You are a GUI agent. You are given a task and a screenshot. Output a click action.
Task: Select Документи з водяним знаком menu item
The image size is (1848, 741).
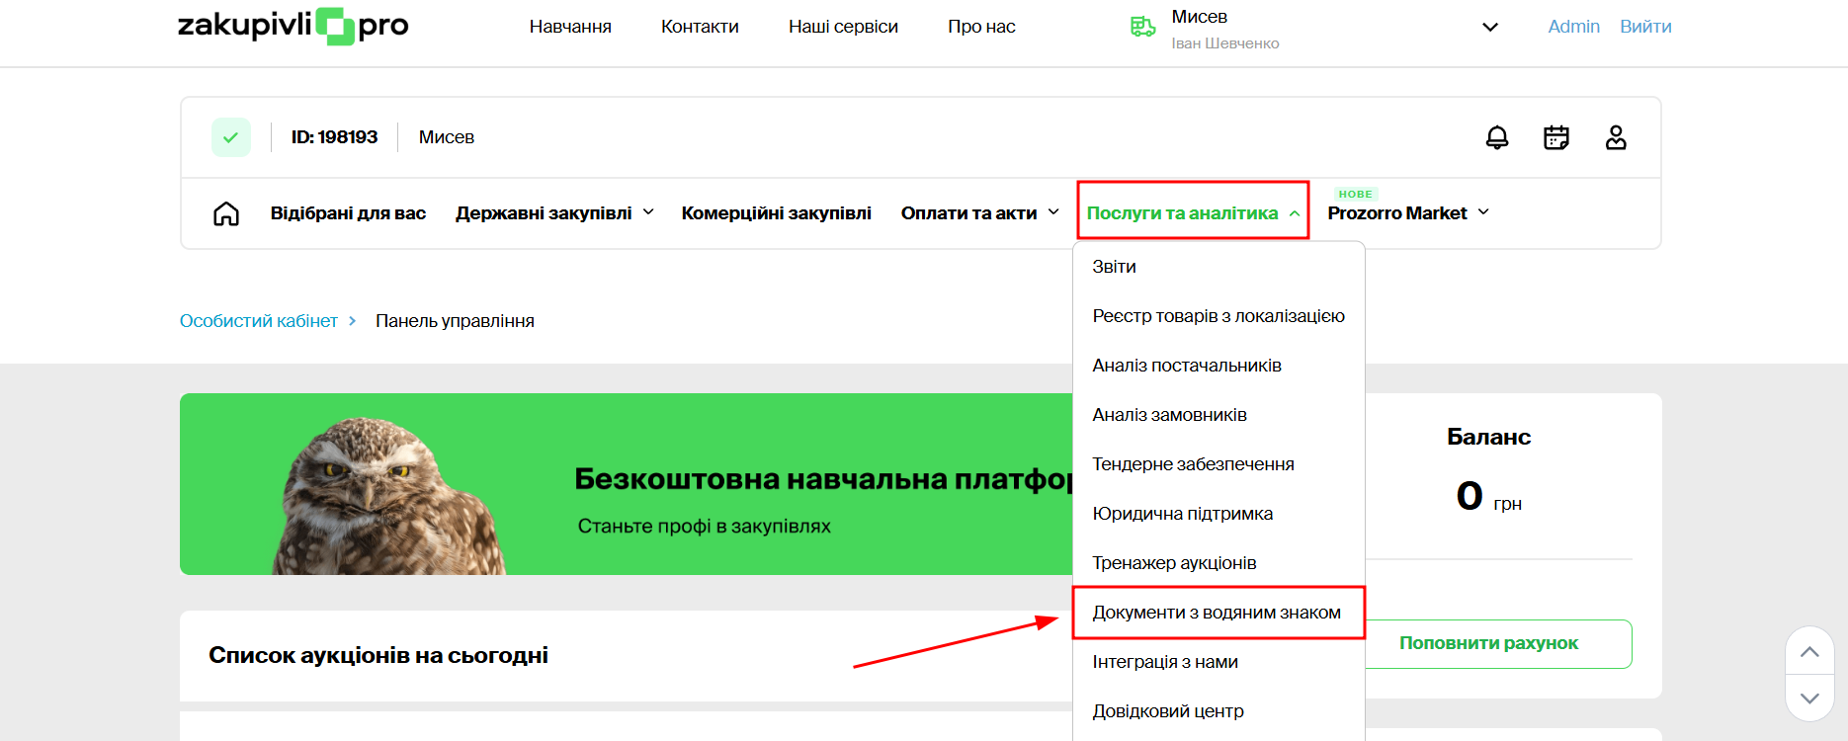click(x=1217, y=613)
